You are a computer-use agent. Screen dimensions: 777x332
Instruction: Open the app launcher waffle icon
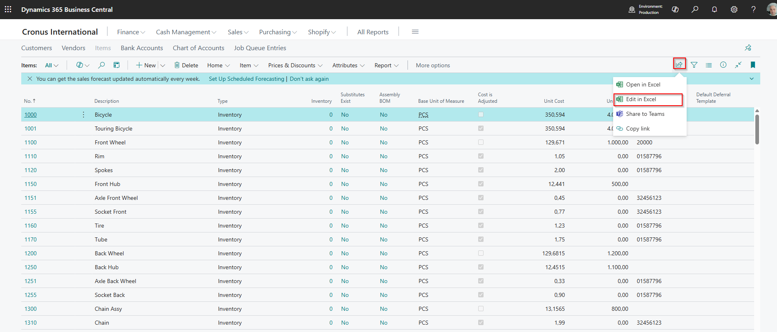tap(8, 9)
